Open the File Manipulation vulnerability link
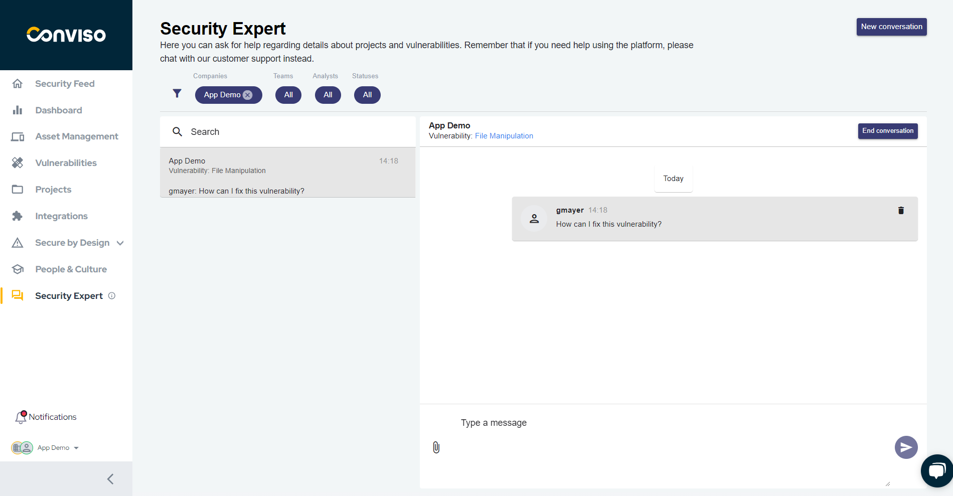The image size is (953, 496). click(504, 136)
